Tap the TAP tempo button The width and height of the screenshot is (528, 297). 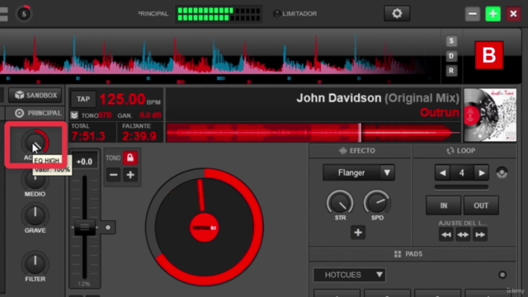point(83,99)
